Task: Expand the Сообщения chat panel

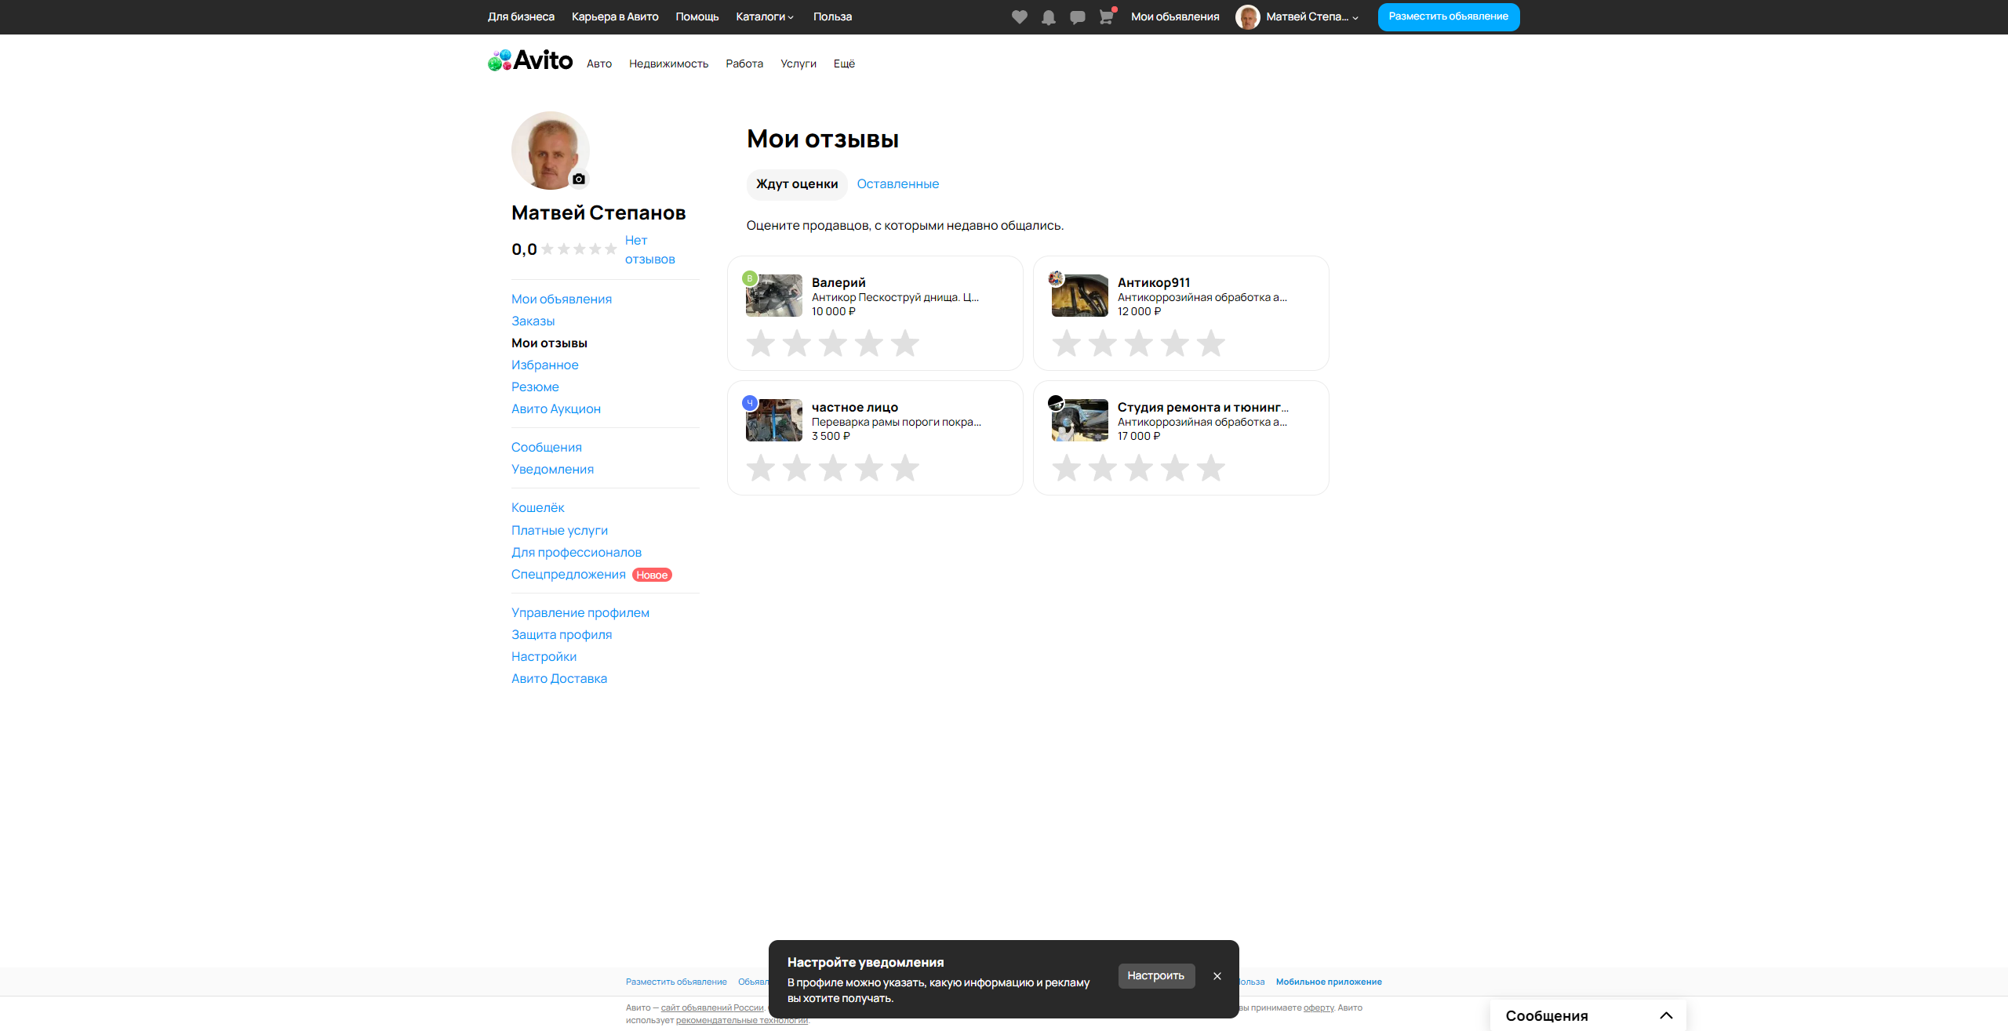Action: pyautogui.click(x=1666, y=1015)
